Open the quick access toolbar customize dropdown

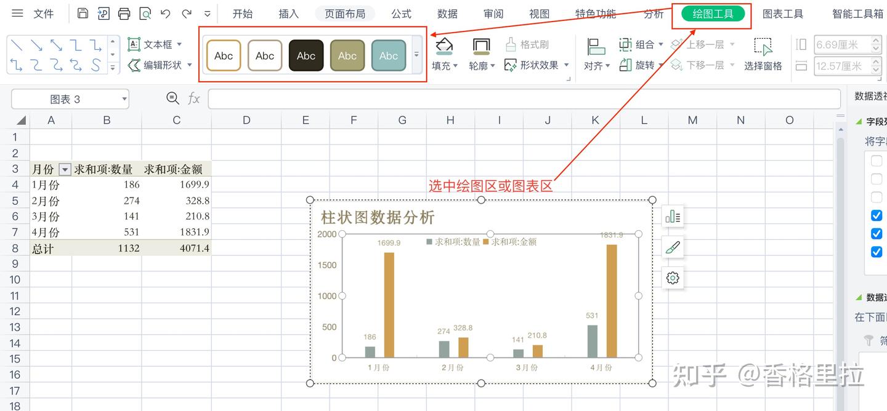(x=208, y=14)
